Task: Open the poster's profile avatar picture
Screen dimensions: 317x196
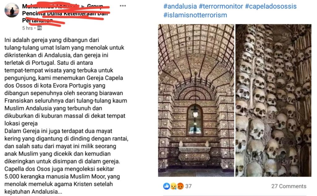Action: [x=12, y=10]
